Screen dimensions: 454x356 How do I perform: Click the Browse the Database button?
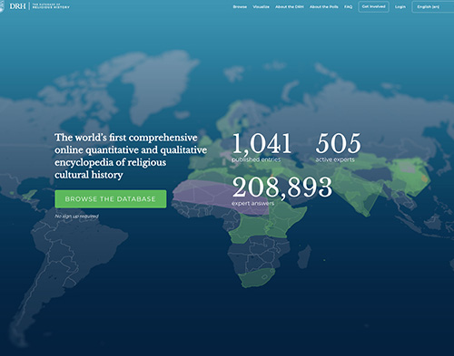111,199
